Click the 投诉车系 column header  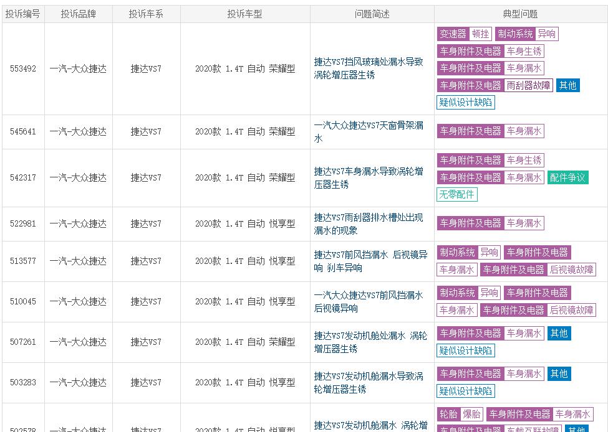point(146,14)
